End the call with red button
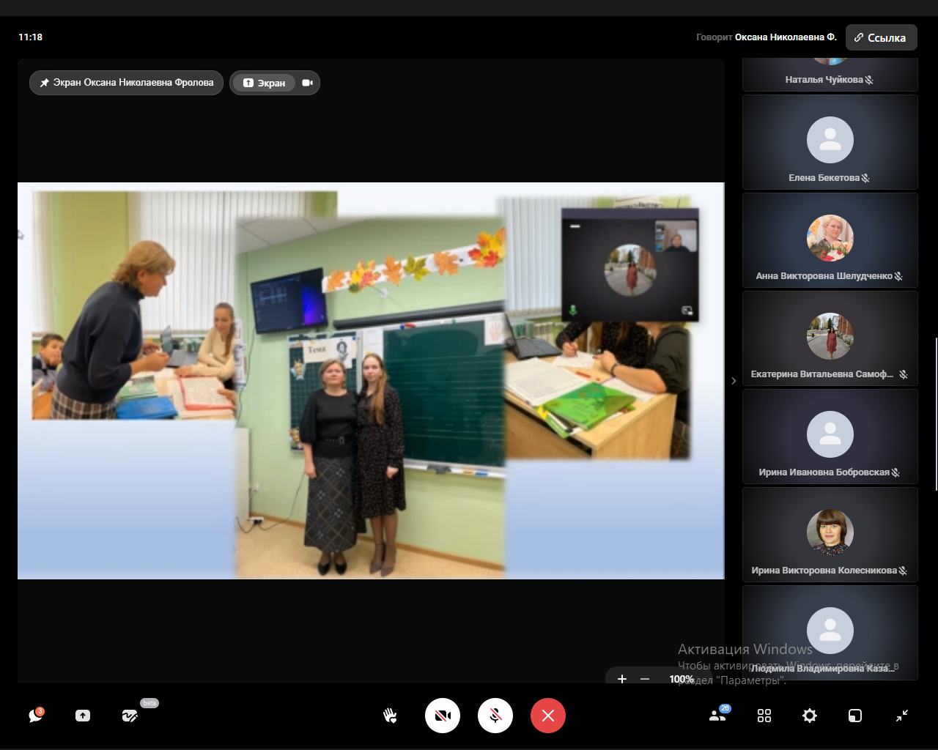The height and width of the screenshot is (750, 938). (x=547, y=716)
